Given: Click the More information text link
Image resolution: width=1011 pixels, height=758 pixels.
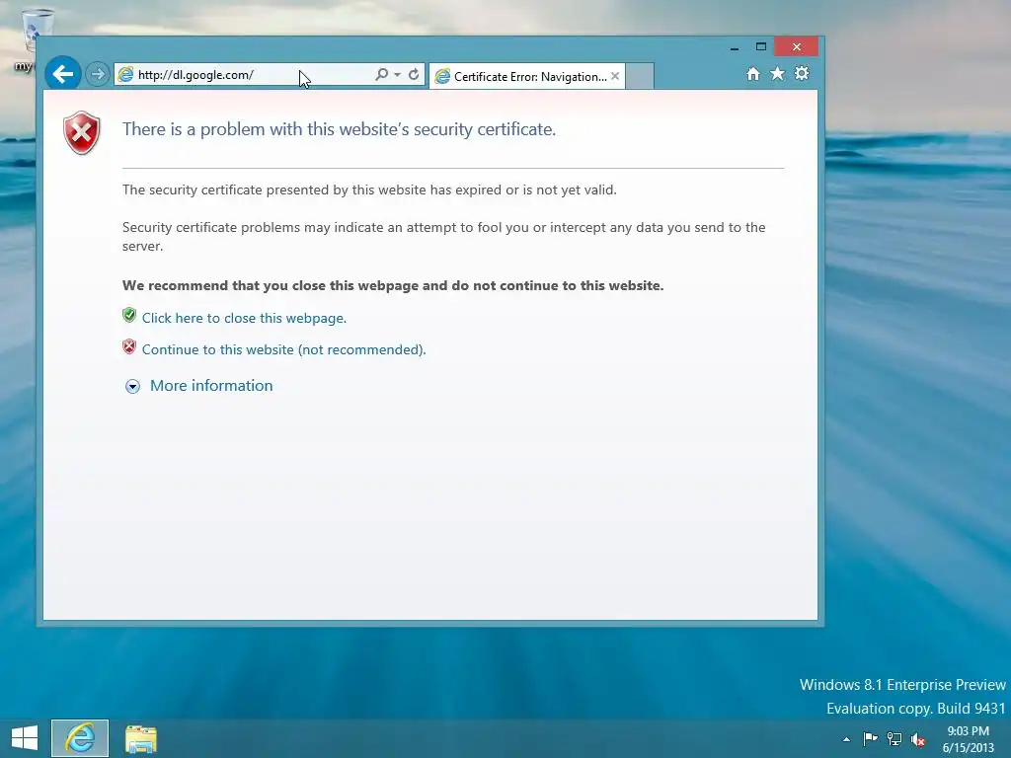Looking at the screenshot, I should 211,386.
